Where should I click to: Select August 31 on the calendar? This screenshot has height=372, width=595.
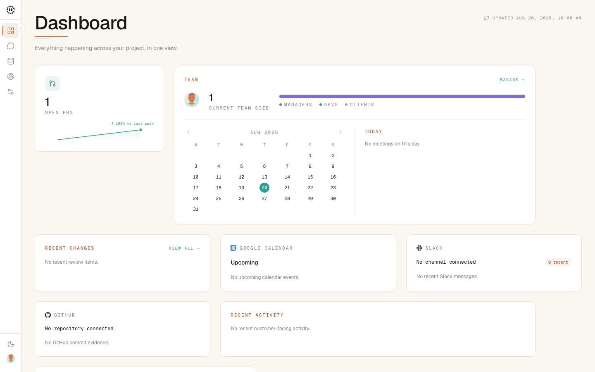pos(196,209)
